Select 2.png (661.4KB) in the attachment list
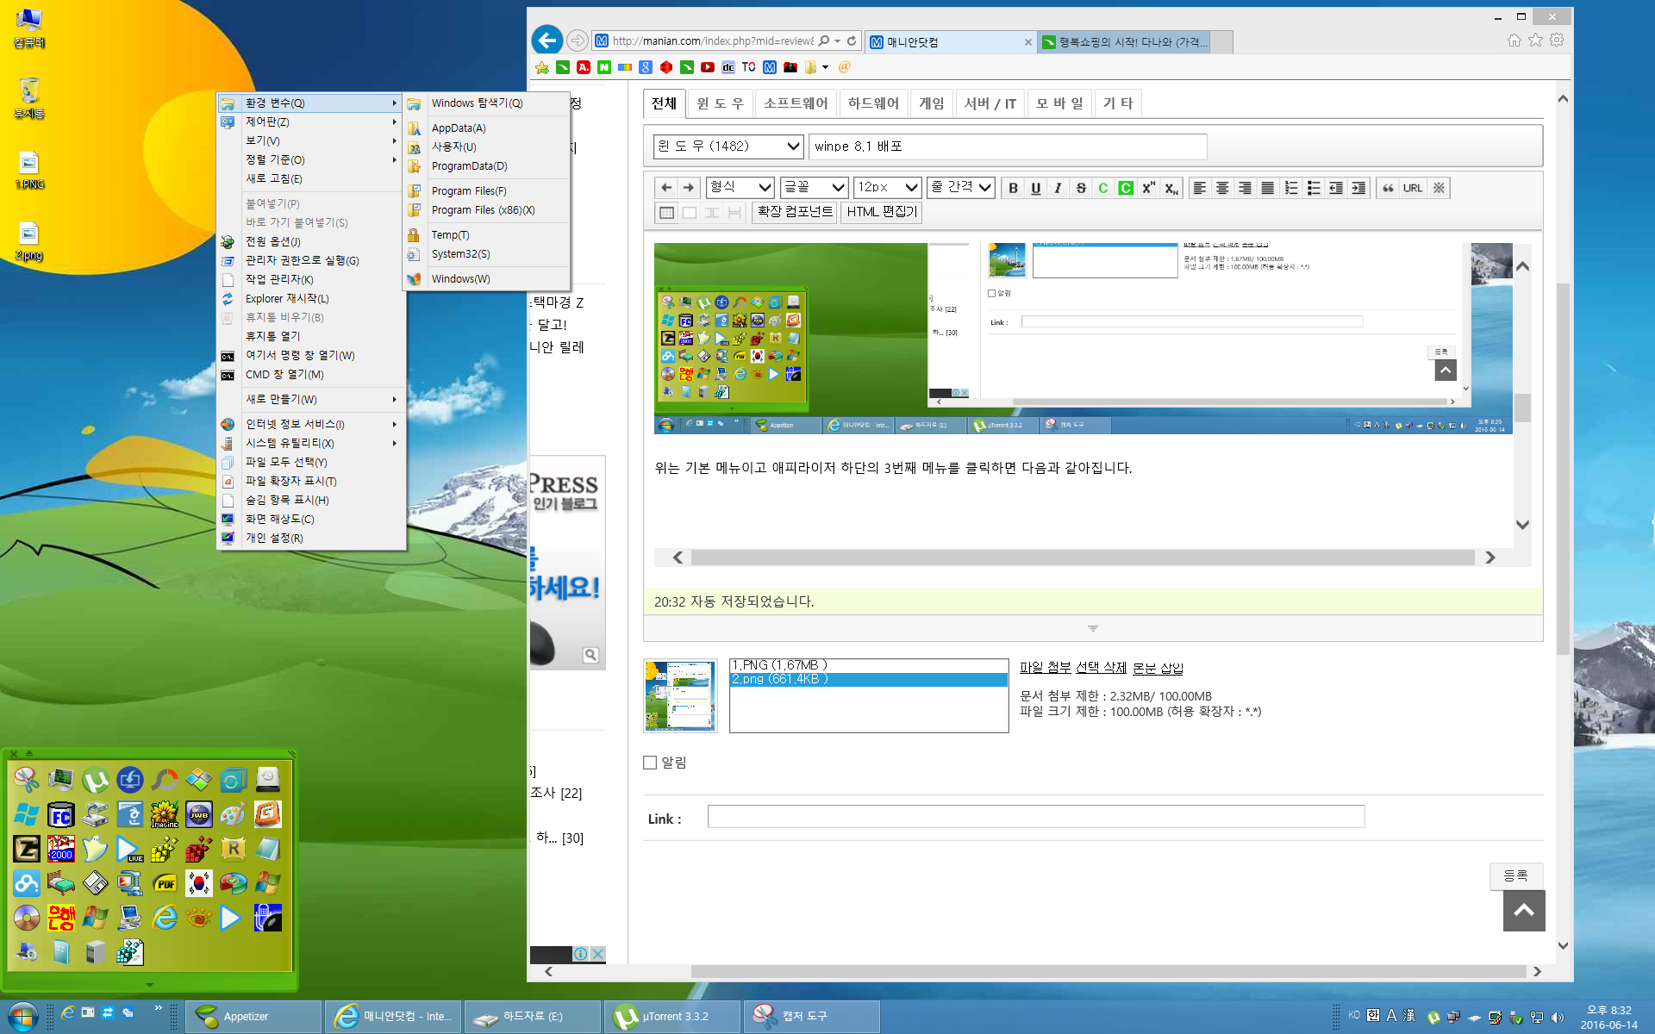Image resolution: width=1655 pixels, height=1034 pixels. coord(869,680)
